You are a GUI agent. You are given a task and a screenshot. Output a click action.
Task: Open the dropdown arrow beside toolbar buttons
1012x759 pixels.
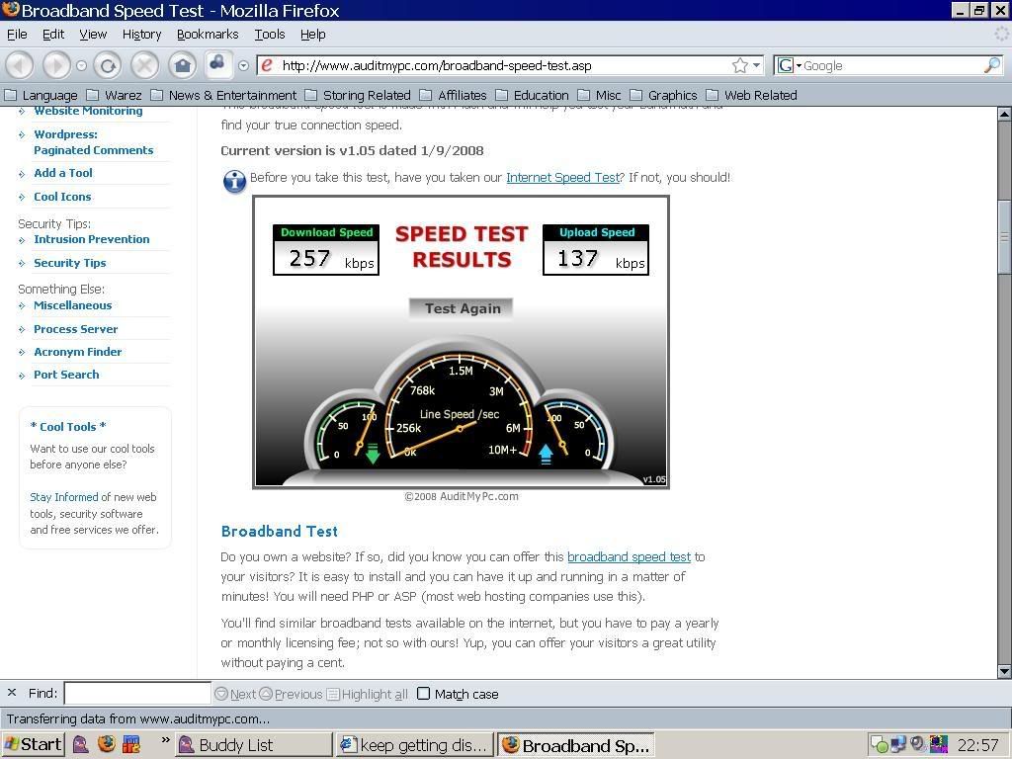(243, 66)
